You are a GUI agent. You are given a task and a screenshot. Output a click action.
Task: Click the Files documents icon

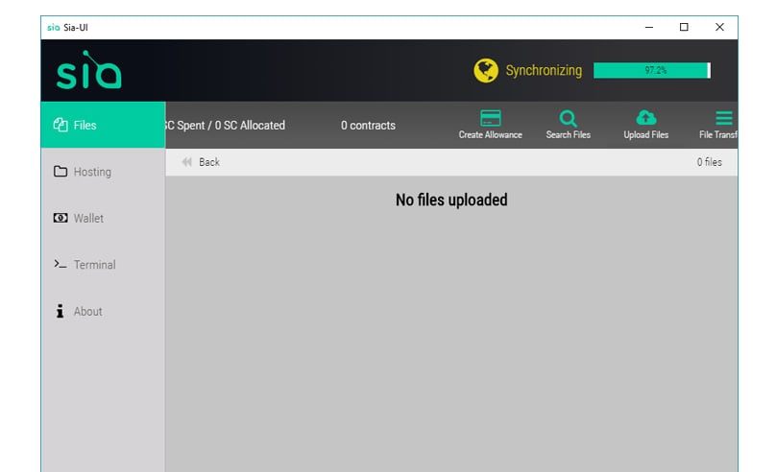click(x=61, y=125)
